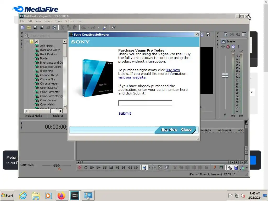Select the Zoom Edit tool magnifier
268x201 pixels.
click(167, 168)
